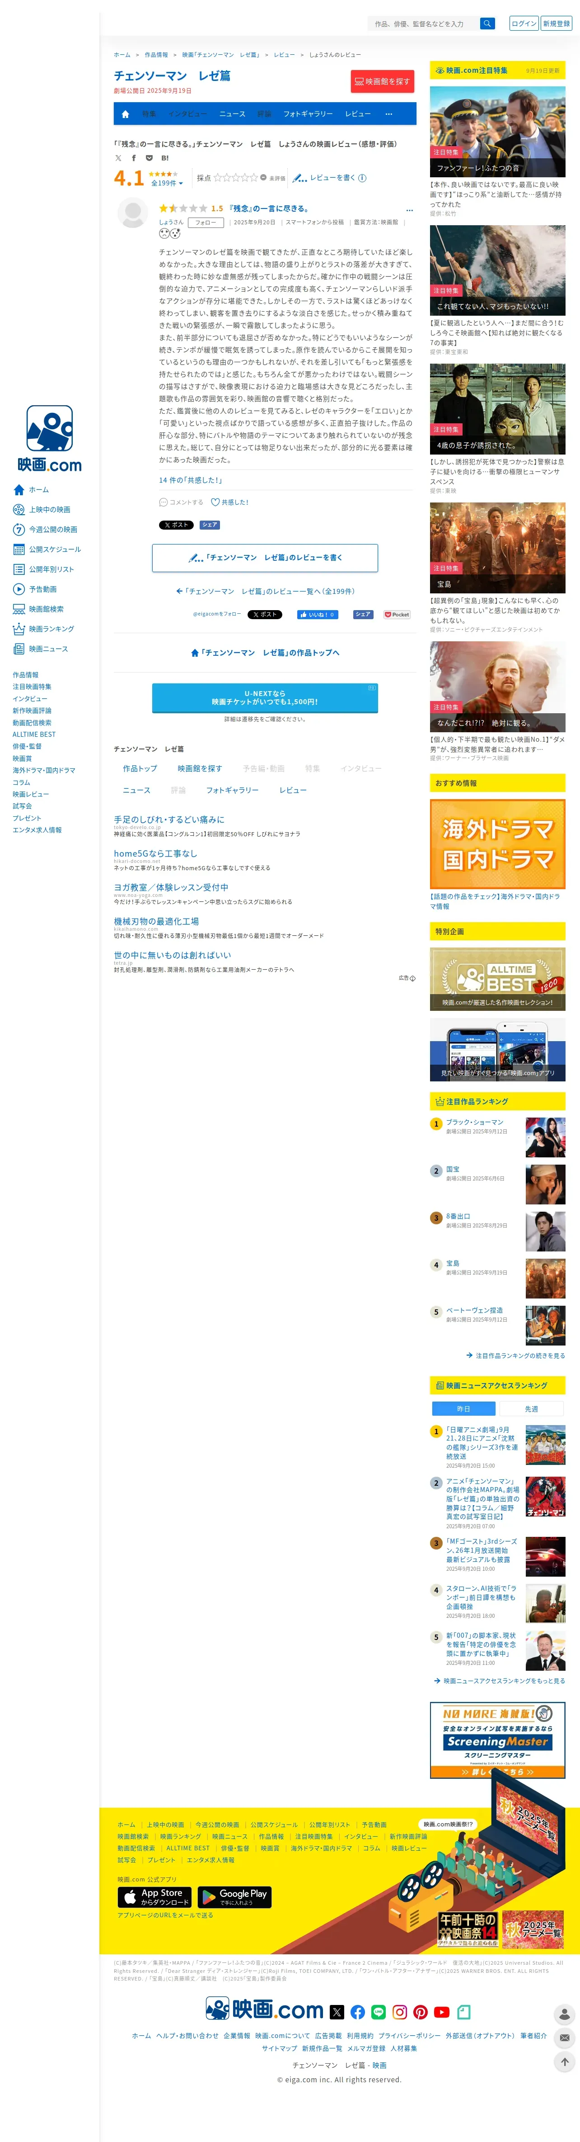Click the Facebook icon in footer
Viewport: 580px width, 2142px height.
click(x=357, y=2012)
